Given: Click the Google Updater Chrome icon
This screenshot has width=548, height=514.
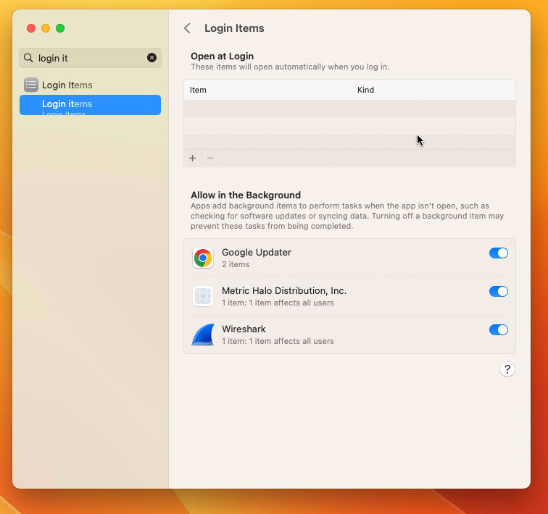Looking at the screenshot, I should (x=203, y=258).
